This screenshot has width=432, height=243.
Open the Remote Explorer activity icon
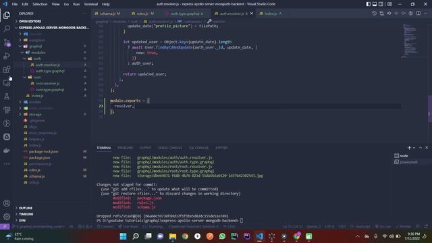point(7,82)
